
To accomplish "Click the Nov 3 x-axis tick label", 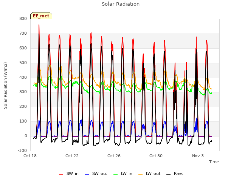I will coord(198,156).
